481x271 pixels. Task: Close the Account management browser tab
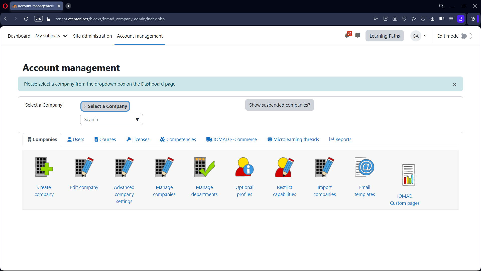[59, 6]
